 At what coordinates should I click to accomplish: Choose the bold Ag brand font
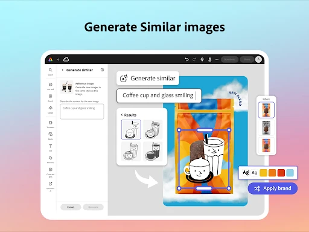pos(246,173)
